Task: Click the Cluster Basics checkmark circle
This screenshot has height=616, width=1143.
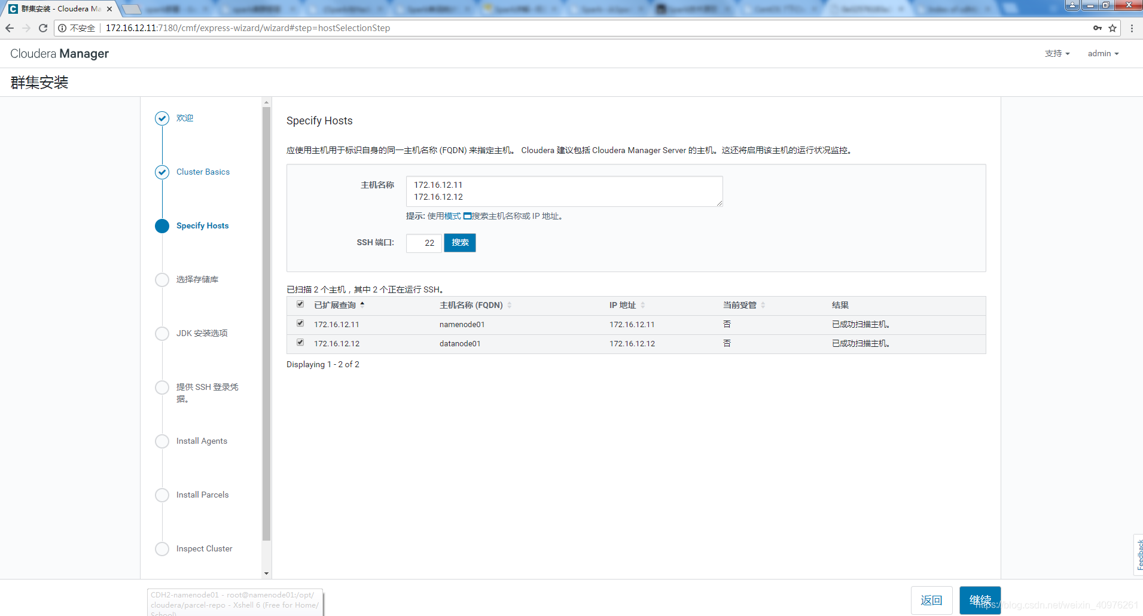Action: click(162, 172)
